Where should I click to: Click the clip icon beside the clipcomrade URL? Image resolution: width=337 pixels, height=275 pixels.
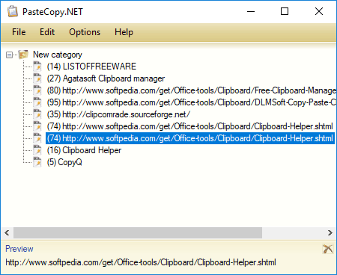[37, 114]
